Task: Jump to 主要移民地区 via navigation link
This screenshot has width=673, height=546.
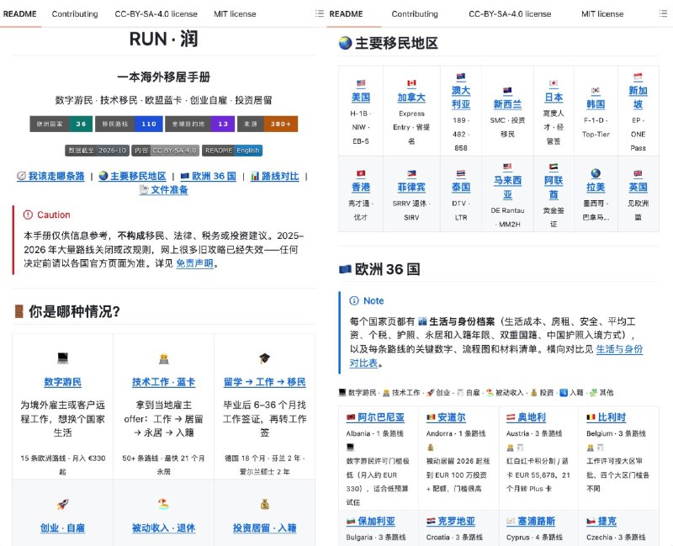Action: pos(133,176)
